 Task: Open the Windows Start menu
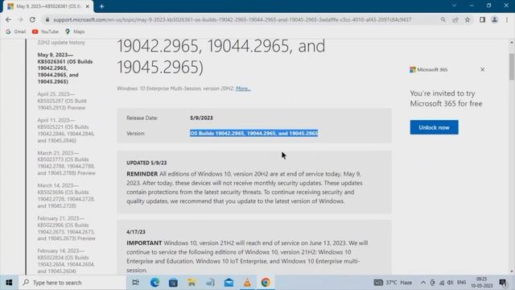9,283
